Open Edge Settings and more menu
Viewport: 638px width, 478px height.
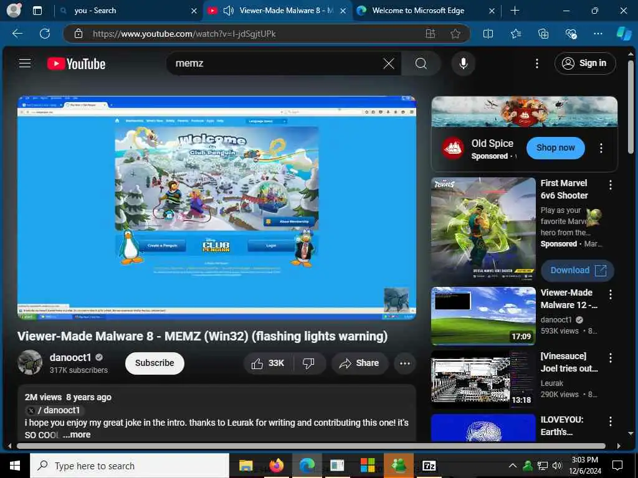click(x=598, y=34)
